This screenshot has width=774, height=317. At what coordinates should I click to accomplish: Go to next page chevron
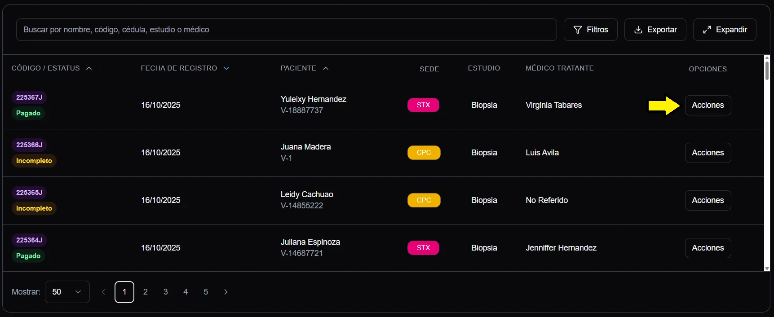[226, 292]
